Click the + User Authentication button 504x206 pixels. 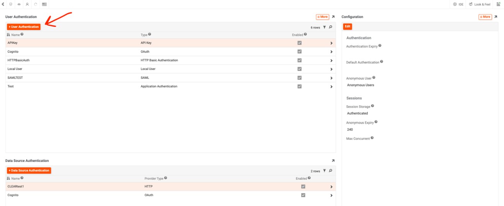point(23,27)
